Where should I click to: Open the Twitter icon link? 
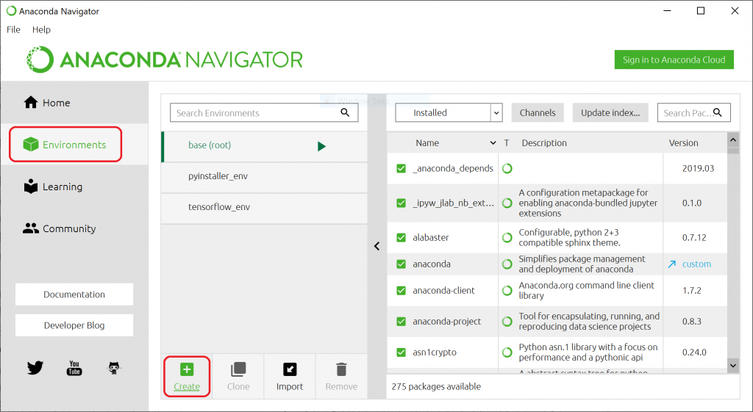(x=35, y=368)
